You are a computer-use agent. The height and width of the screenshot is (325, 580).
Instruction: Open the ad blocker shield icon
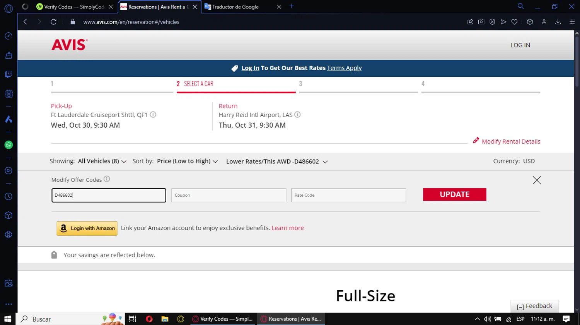492,22
